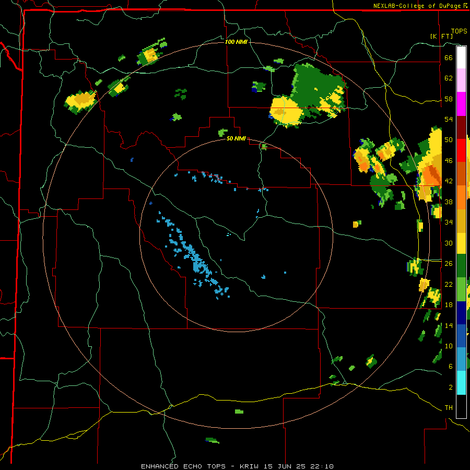Click the "15 JUN 25" date in caption
Image resolution: width=470 pixels, height=470 pixels.
(286, 466)
